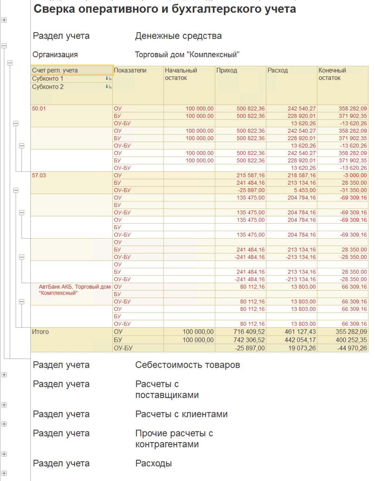This screenshot has width=375, height=481.
Task: Select the Итого row label
Action: pyautogui.click(x=40, y=332)
